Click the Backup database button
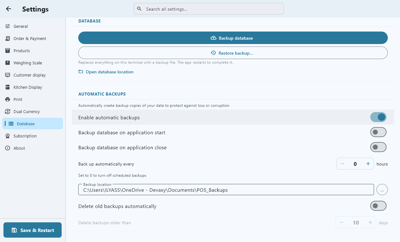The width and height of the screenshot is (400, 242). 233,38
